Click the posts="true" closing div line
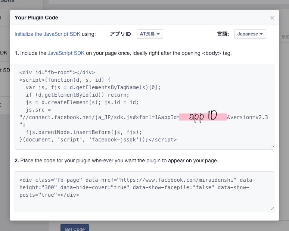This screenshot has height=231, width=289. (x=49, y=195)
